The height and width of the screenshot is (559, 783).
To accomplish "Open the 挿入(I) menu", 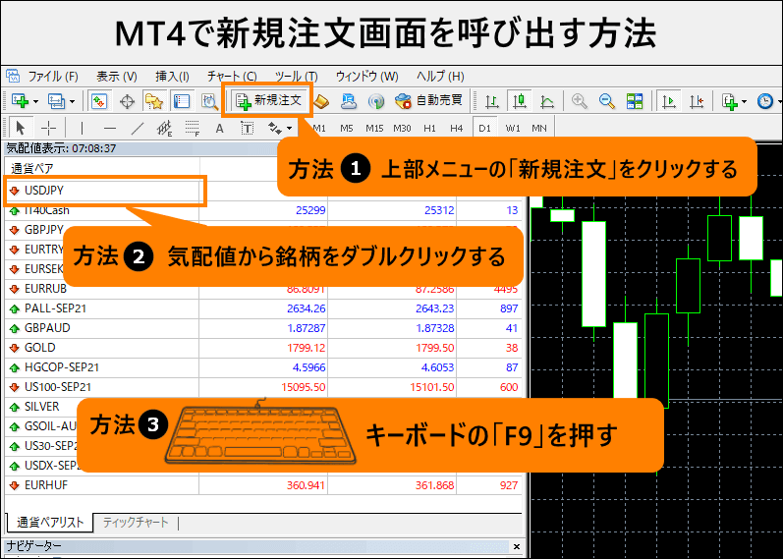I will 172,77.
